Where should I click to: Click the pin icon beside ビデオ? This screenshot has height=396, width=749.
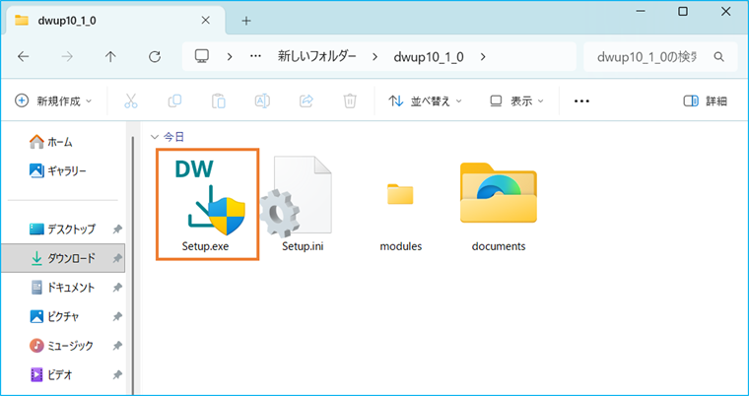[x=117, y=375]
